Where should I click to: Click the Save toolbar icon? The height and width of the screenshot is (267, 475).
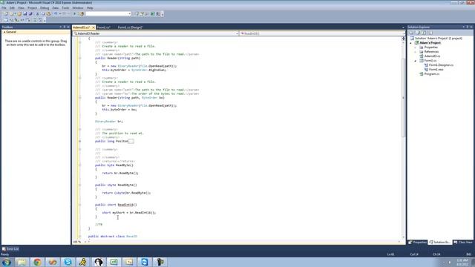click(24, 13)
